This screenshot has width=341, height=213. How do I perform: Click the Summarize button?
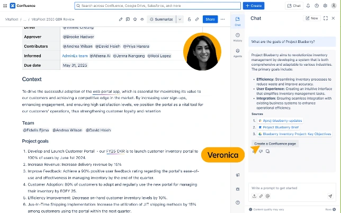tap(161, 20)
